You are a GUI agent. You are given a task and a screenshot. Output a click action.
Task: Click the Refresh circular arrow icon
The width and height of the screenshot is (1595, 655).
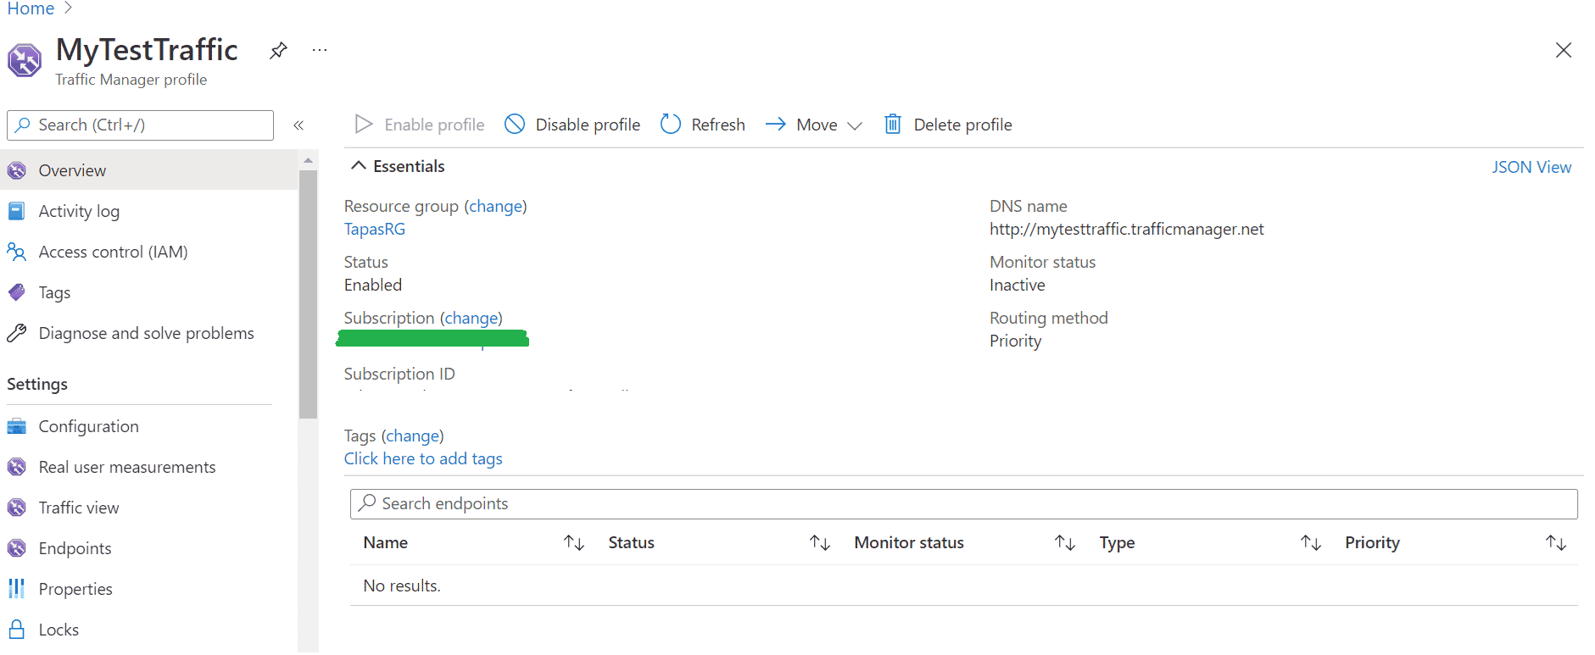(x=671, y=125)
